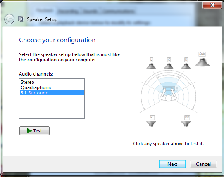Click the RR speaker label
224x177 pixels.
click(x=187, y=118)
